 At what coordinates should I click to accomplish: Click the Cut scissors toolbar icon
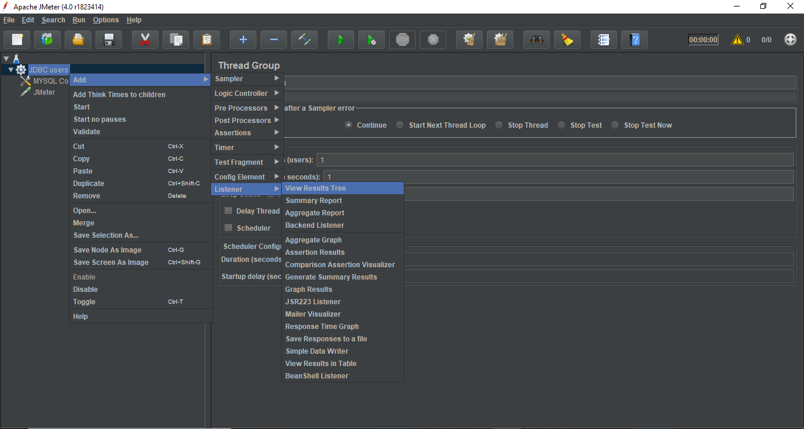145,40
